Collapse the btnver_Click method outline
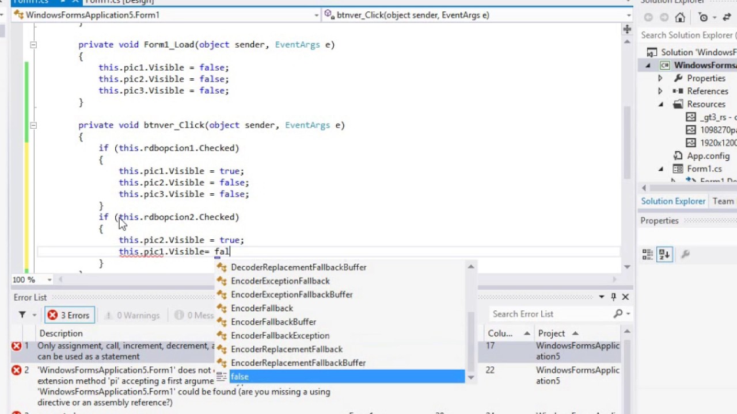 (33, 125)
